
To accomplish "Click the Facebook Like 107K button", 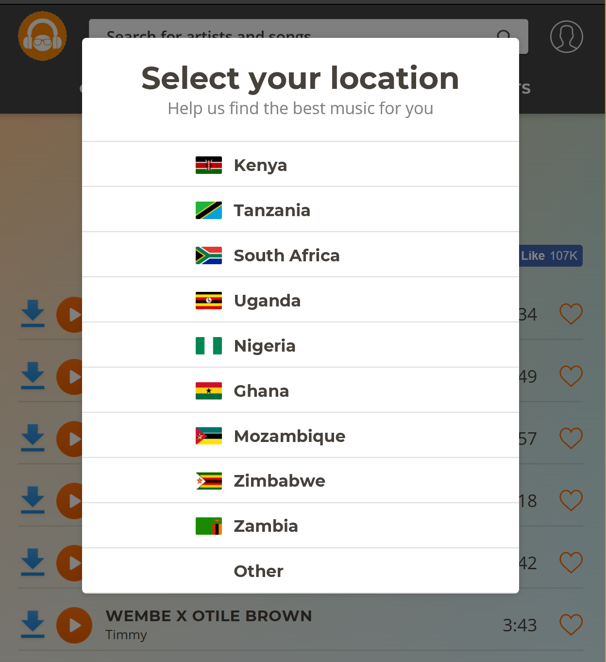I will coord(551,255).
